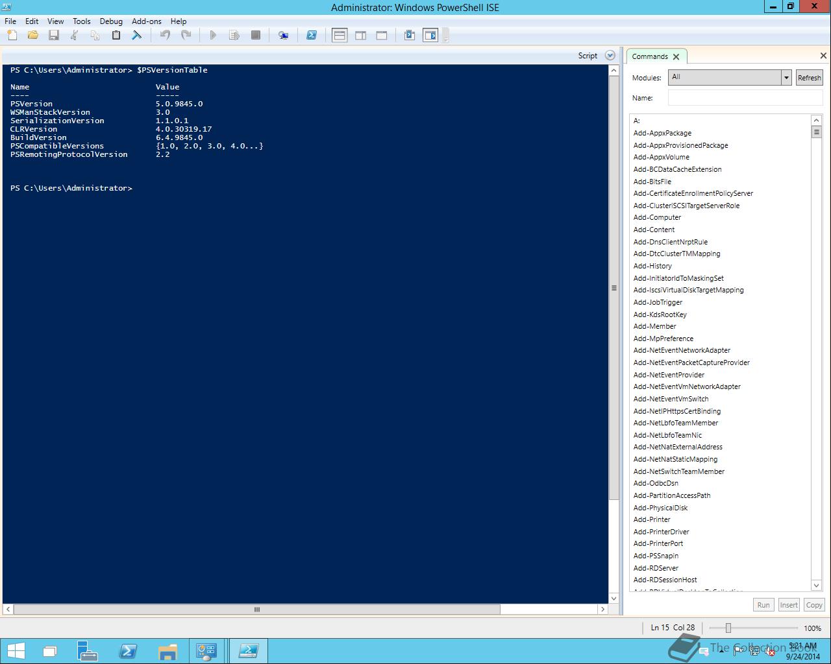The image size is (831, 664).
Task: Click the Windows Start button
Action: tap(16, 651)
